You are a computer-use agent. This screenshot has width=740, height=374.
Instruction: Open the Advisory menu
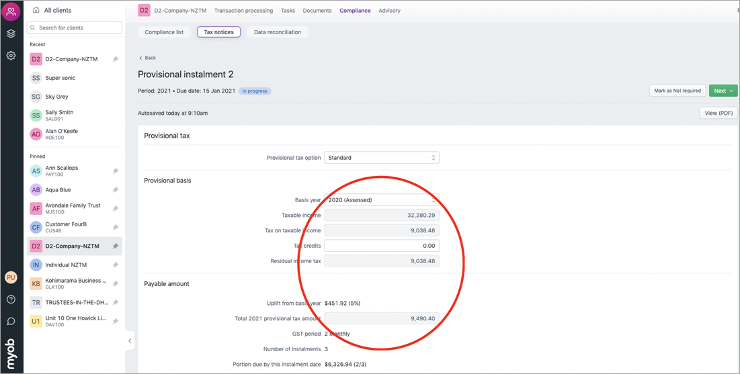[x=389, y=10]
